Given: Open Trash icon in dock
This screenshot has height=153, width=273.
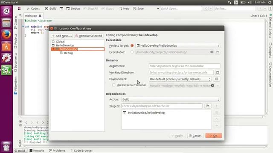Looking at the screenshot, I should [x=6, y=147].
